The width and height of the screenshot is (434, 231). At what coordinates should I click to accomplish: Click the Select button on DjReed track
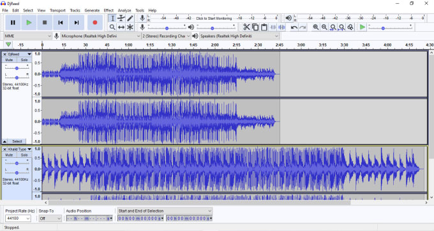(x=17, y=141)
